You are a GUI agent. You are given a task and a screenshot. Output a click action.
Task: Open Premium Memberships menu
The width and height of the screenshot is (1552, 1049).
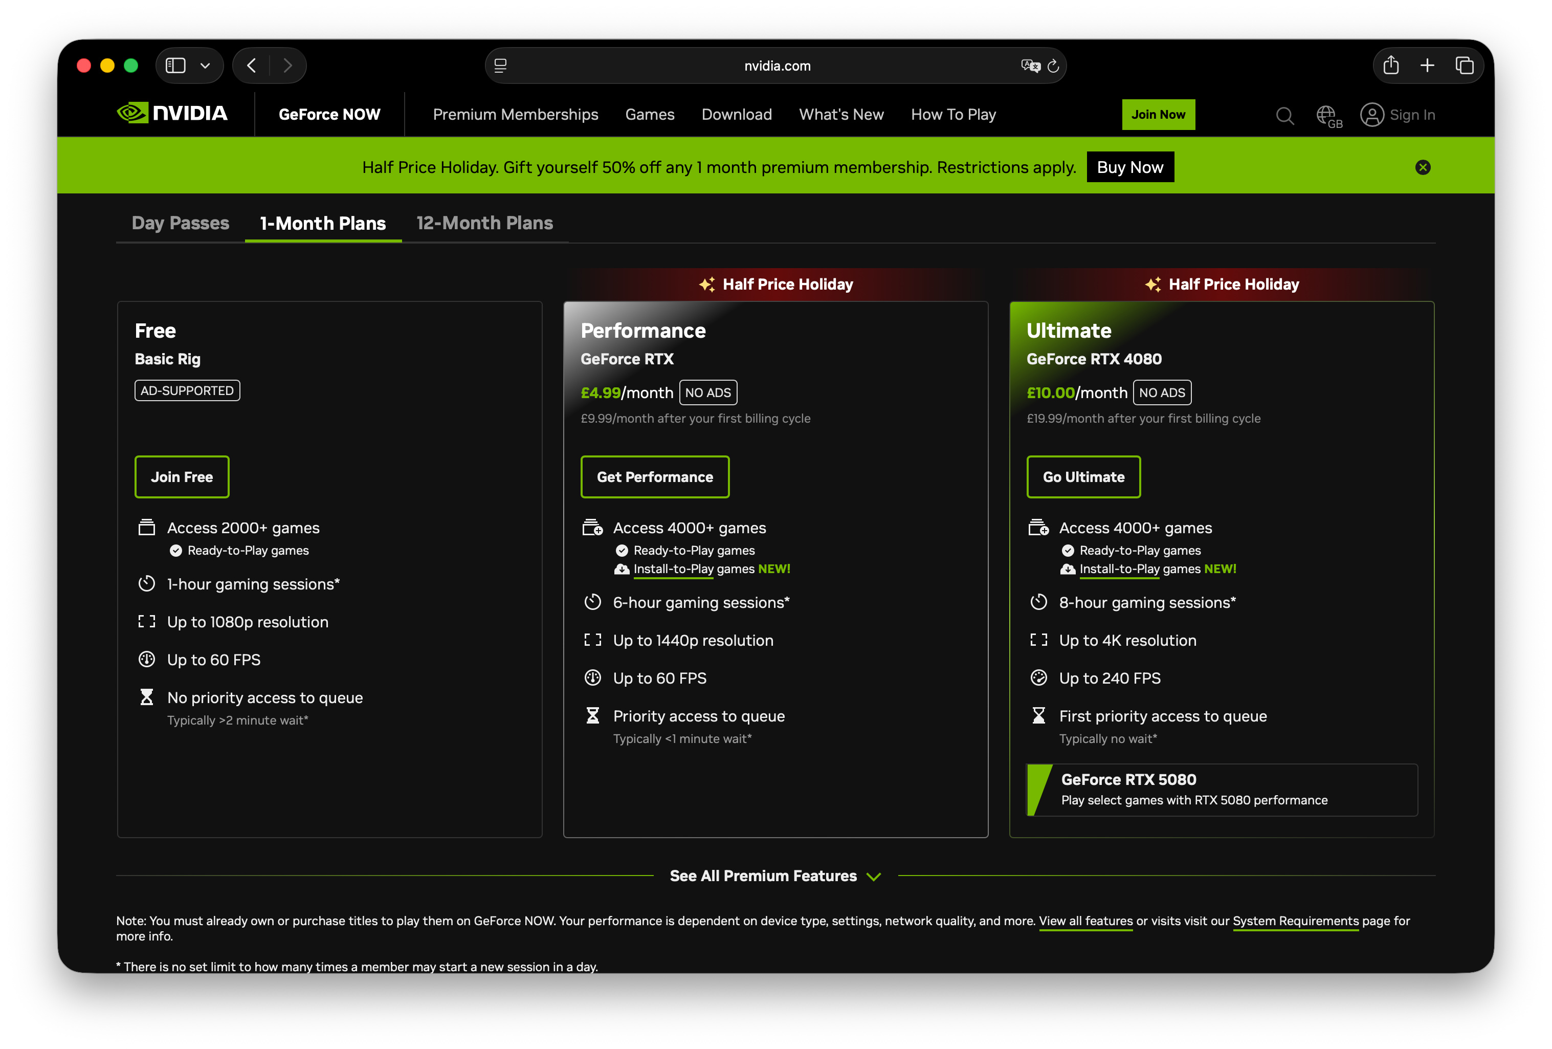coord(515,114)
